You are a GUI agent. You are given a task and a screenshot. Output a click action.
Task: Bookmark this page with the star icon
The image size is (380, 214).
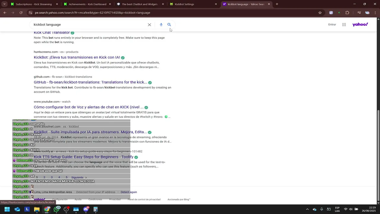(x=320, y=13)
